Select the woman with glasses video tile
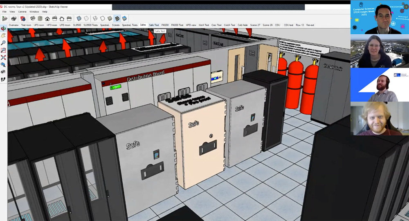 pyautogui.click(x=380, y=51)
